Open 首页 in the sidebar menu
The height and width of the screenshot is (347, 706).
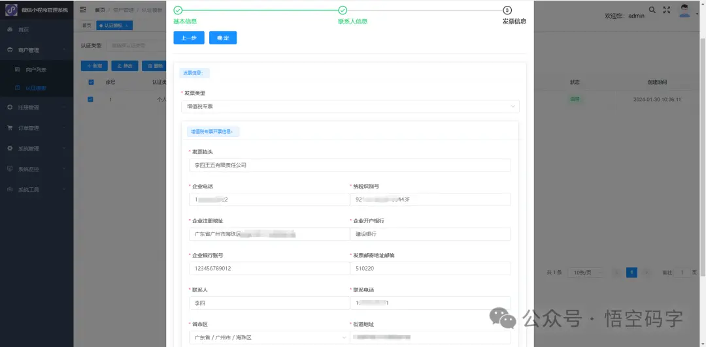pos(37,29)
